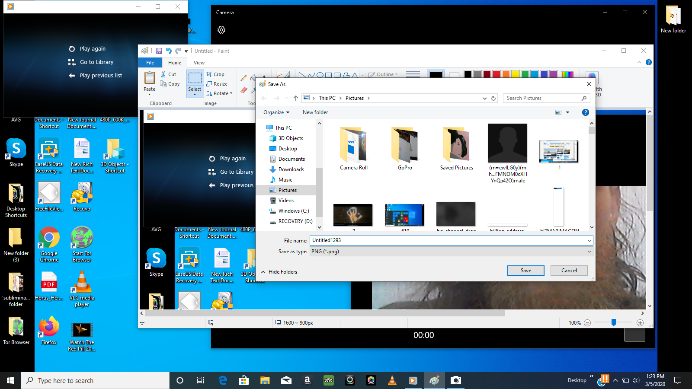This screenshot has height=389, width=692.
Task: Select the Camera Roll folder
Action: [354, 149]
